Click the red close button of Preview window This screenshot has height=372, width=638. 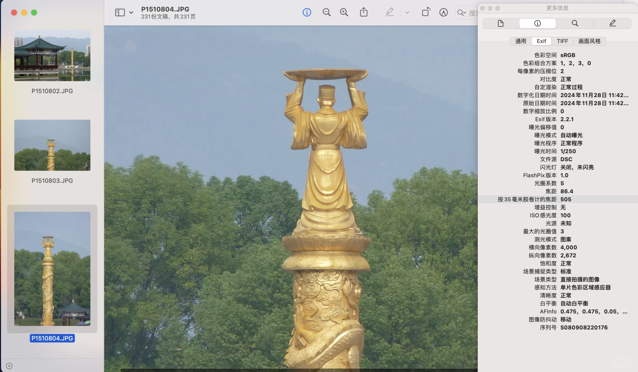pos(14,13)
